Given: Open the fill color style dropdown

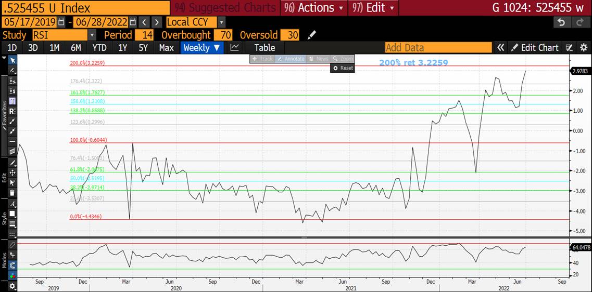Looking at the screenshot, I should pos(12,214).
